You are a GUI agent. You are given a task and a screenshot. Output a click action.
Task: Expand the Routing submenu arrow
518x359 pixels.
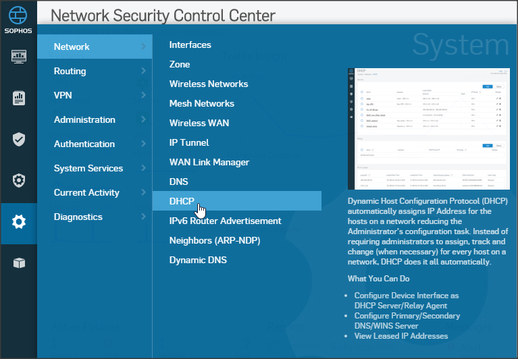pyautogui.click(x=143, y=71)
